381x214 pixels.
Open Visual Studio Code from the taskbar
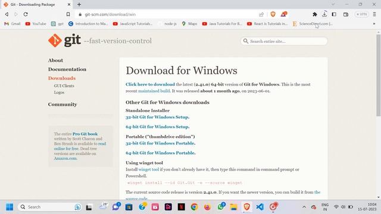260,207
